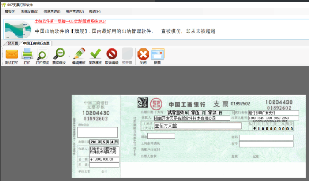Click the slogan text 中国出纳软件的【旗舰】
Screen dimensions: 309x181
click(x=62, y=31)
